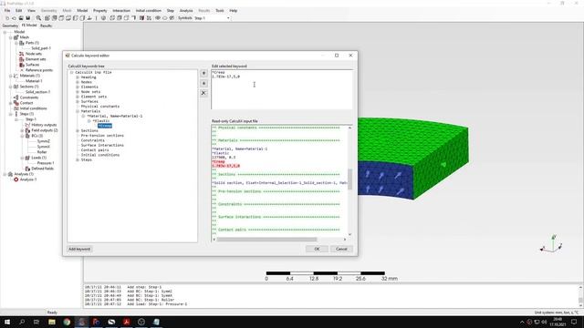Click the Zoom to fit magnifier icon
The width and height of the screenshot is (584, 328).
[x=38, y=18]
